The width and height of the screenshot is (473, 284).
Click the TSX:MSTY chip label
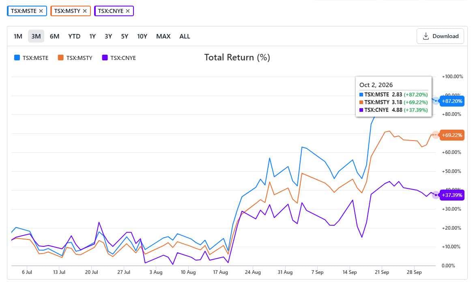coord(67,11)
